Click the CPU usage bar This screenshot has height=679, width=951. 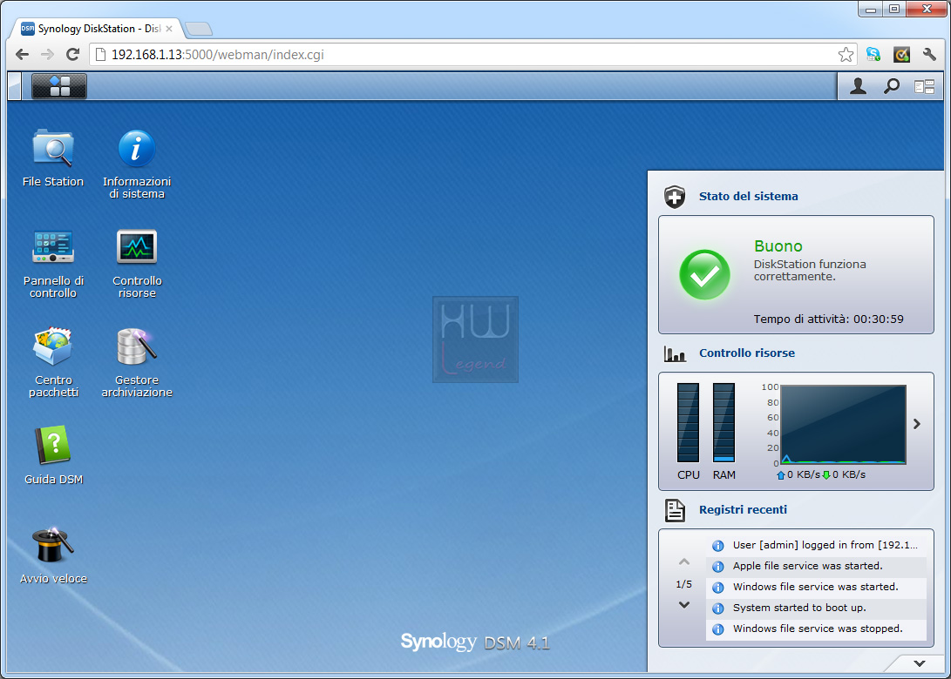point(688,423)
